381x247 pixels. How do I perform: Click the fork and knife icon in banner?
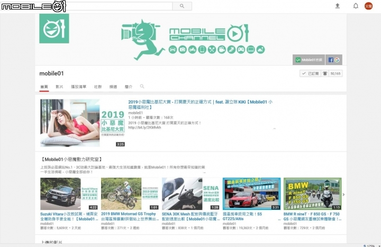click(212, 50)
